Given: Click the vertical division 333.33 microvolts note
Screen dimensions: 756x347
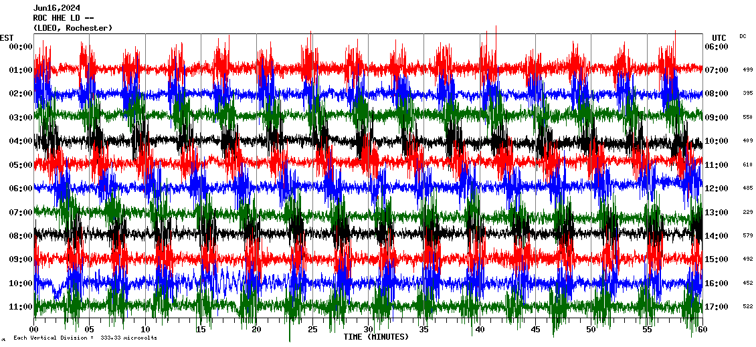Looking at the screenshot, I should click(85, 338).
